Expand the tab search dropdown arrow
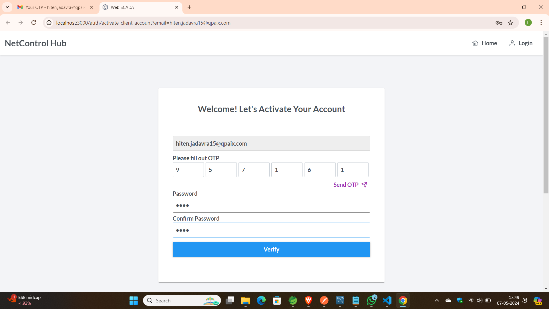 click(x=7, y=7)
